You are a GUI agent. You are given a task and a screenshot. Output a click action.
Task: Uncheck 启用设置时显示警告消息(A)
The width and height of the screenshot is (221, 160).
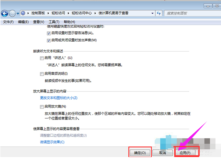tap(49, 33)
